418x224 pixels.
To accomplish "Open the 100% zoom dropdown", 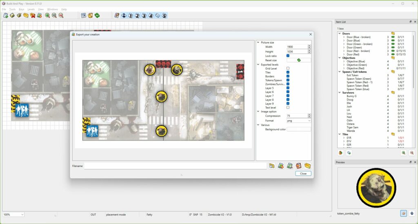I will 13,214.
